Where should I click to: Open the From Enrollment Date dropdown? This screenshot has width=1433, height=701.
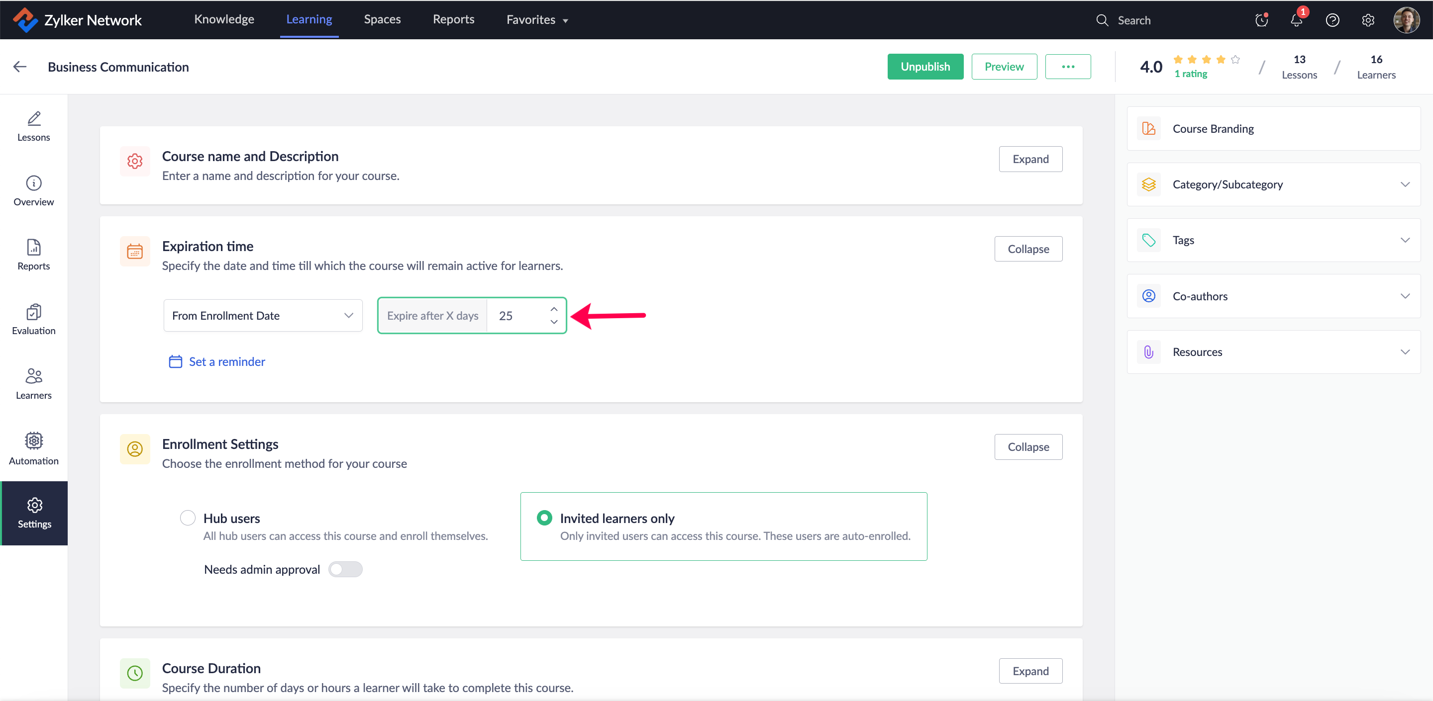pyautogui.click(x=263, y=315)
